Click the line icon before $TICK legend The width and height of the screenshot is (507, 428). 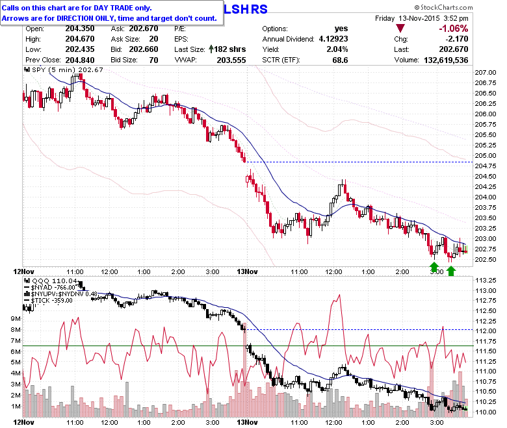[27, 301]
